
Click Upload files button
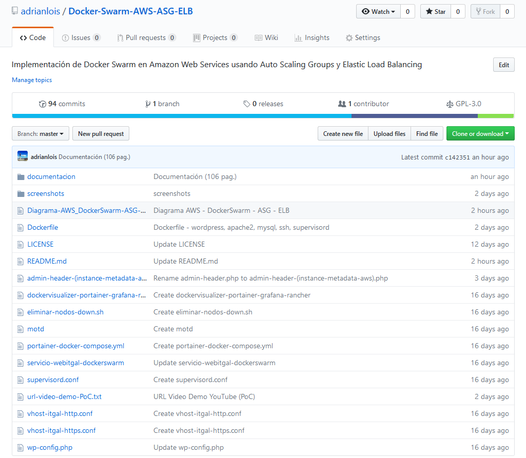389,133
